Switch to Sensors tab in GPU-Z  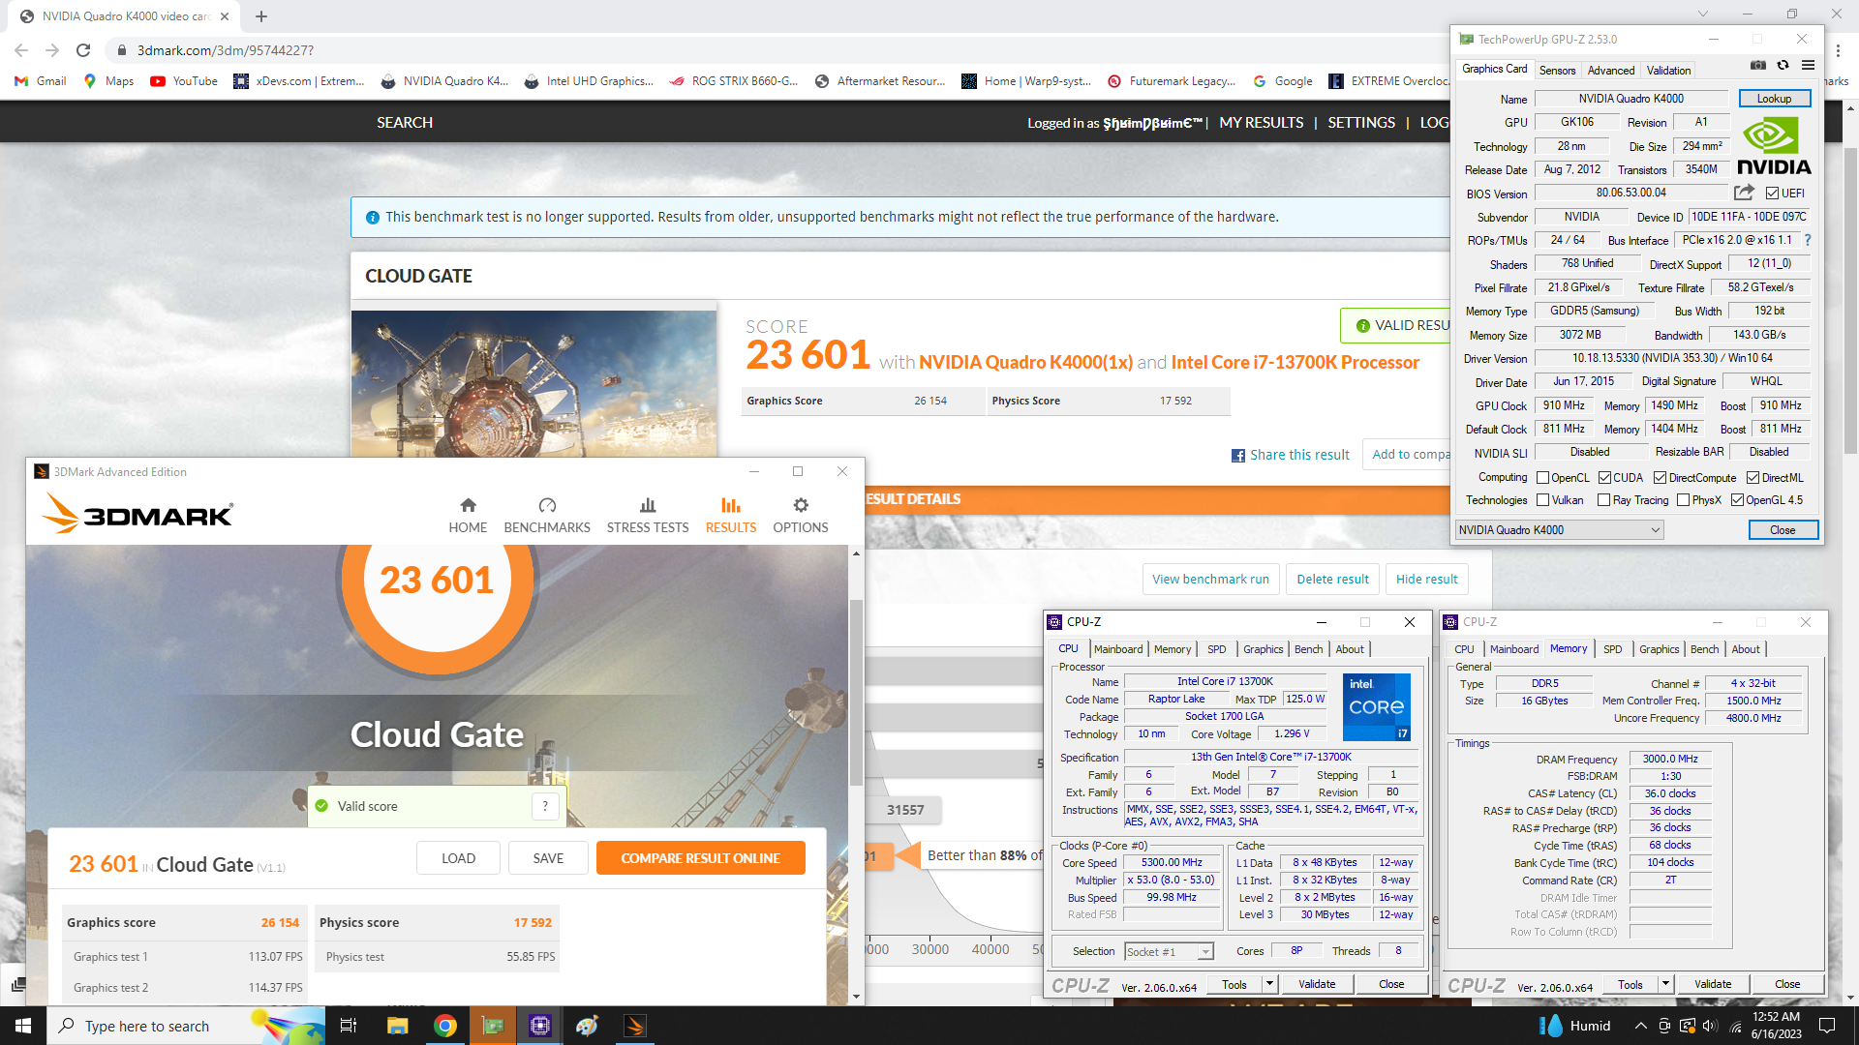1557,71
